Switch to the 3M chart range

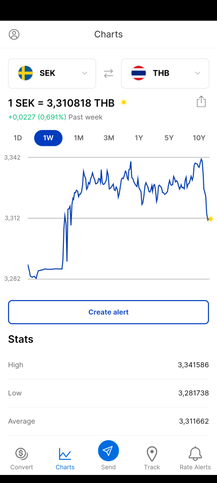pyautogui.click(x=109, y=138)
